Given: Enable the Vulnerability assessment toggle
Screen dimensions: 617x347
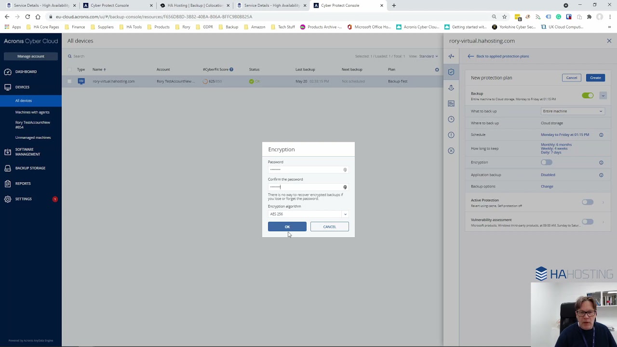Looking at the screenshot, I should 588,222.
